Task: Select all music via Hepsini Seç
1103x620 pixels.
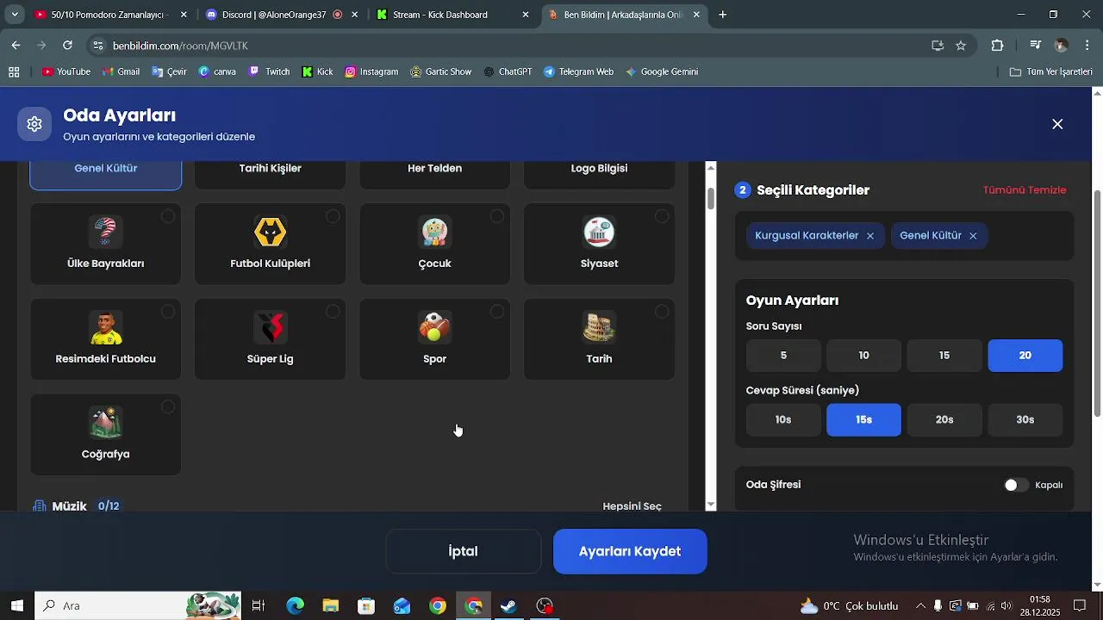Action: [632, 506]
